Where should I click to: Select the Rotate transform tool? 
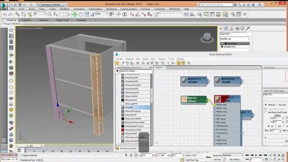tap(81, 14)
